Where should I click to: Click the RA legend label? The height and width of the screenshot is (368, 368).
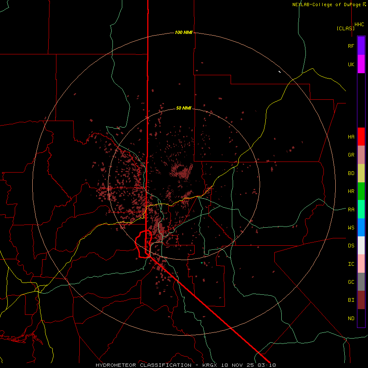[x=351, y=209]
